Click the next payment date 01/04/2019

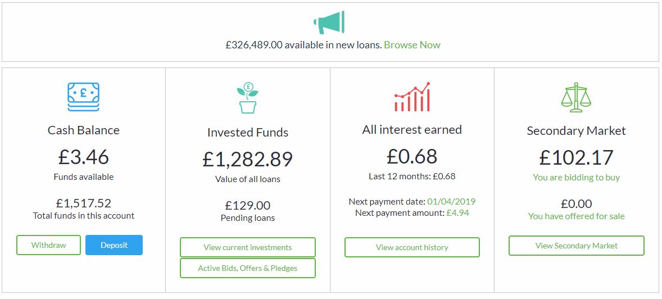click(x=451, y=201)
